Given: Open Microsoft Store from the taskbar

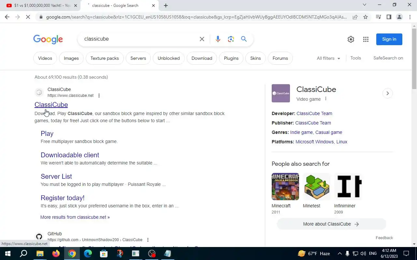Looking at the screenshot, I should (104, 253).
